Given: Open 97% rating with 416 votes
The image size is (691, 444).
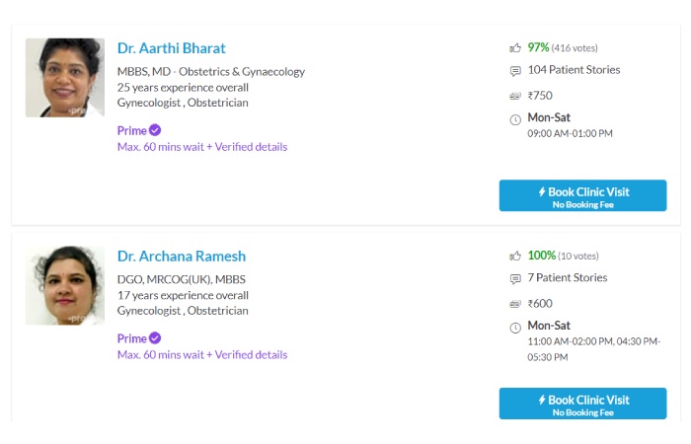Looking at the screenshot, I should pos(563,47).
